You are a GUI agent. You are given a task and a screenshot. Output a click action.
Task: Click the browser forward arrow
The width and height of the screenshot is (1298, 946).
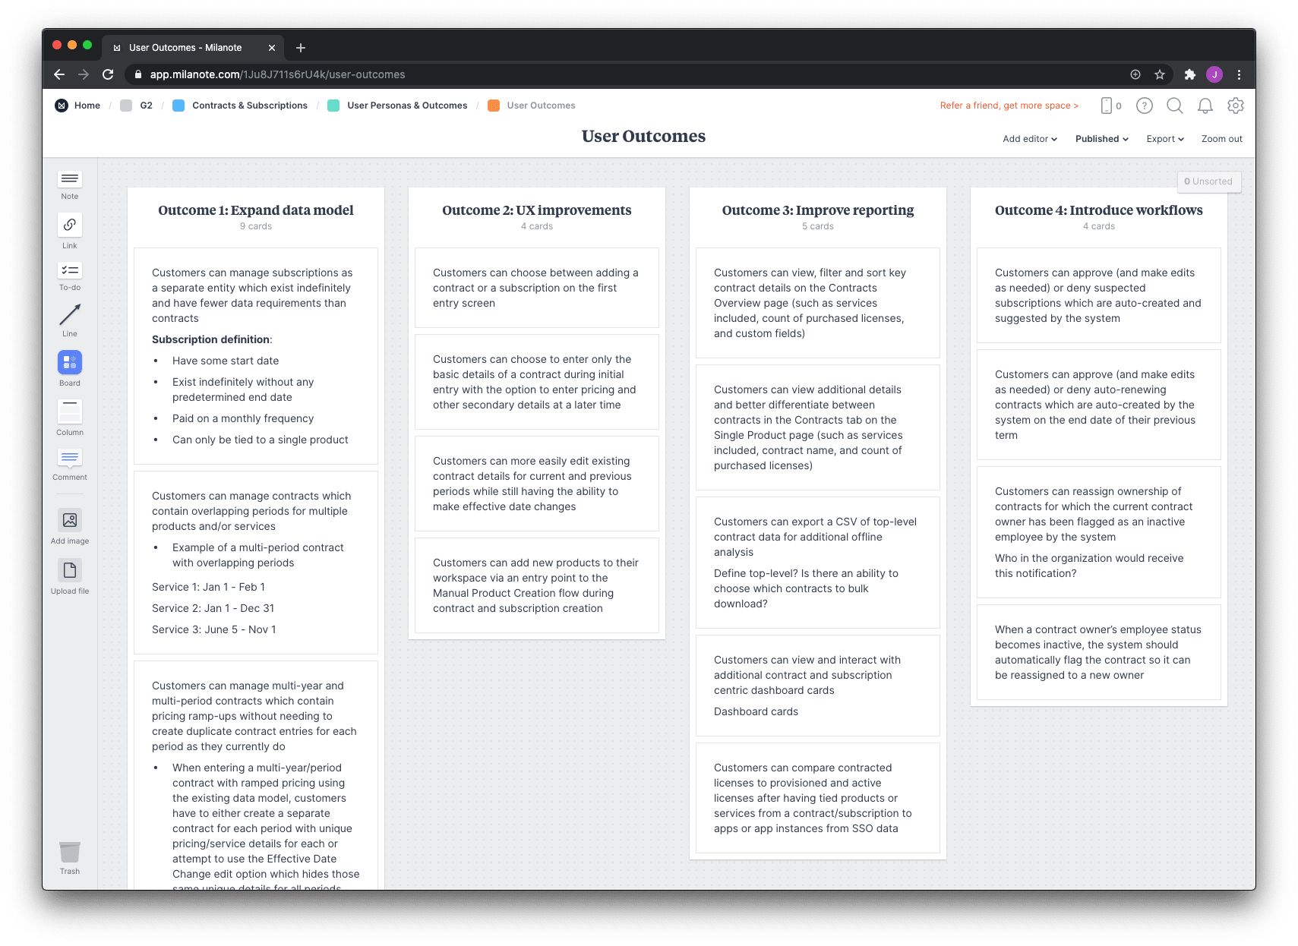(84, 74)
